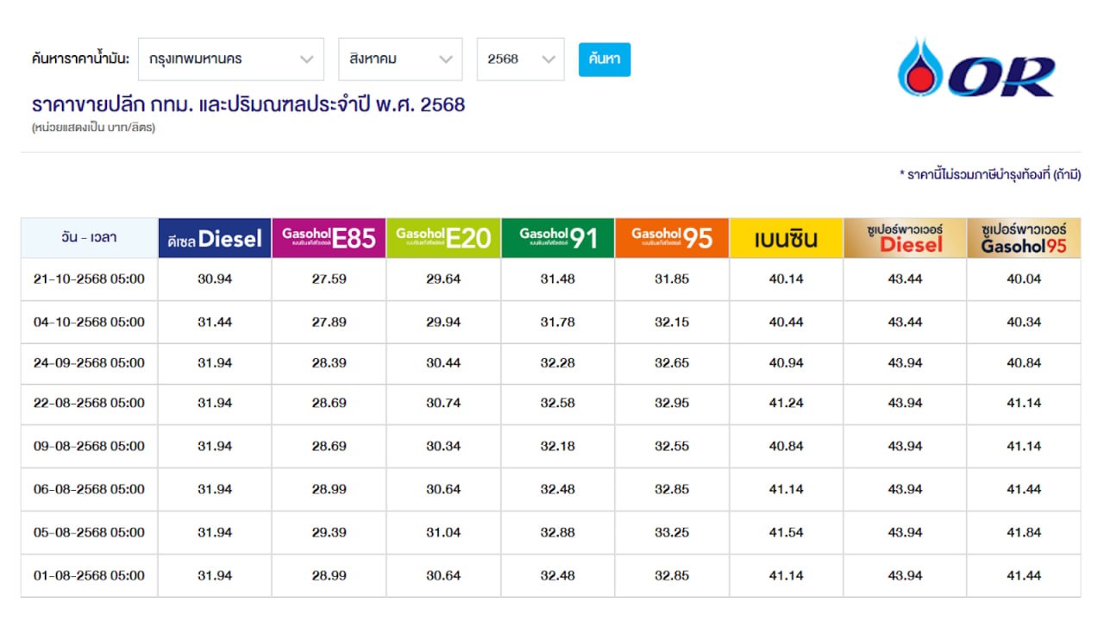Viewport: 1104px width, 621px height.
Task: Select the Gasohol E20 header badge
Action: coord(443,238)
